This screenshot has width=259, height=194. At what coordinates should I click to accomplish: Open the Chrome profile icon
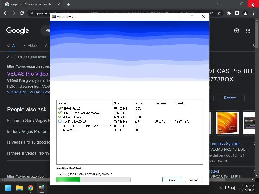pyautogui.click(x=245, y=13)
